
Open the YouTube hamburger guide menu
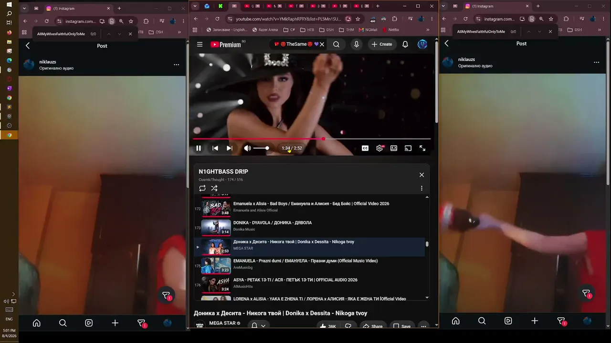(x=200, y=44)
